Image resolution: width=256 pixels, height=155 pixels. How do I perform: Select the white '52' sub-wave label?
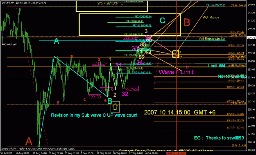(142, 57)
